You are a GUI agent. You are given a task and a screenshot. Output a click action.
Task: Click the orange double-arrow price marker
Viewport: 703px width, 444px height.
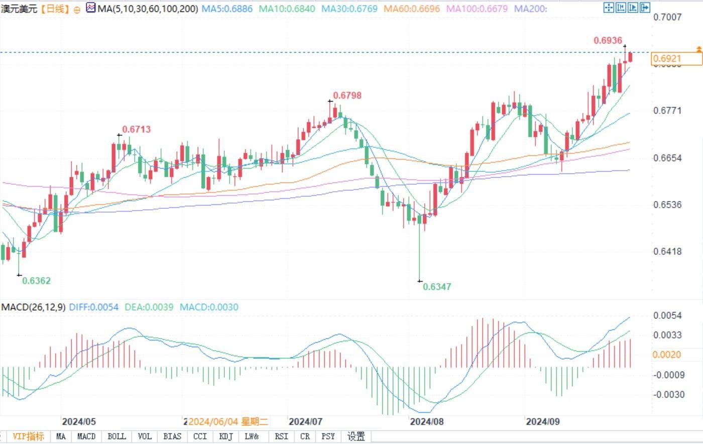699,49
